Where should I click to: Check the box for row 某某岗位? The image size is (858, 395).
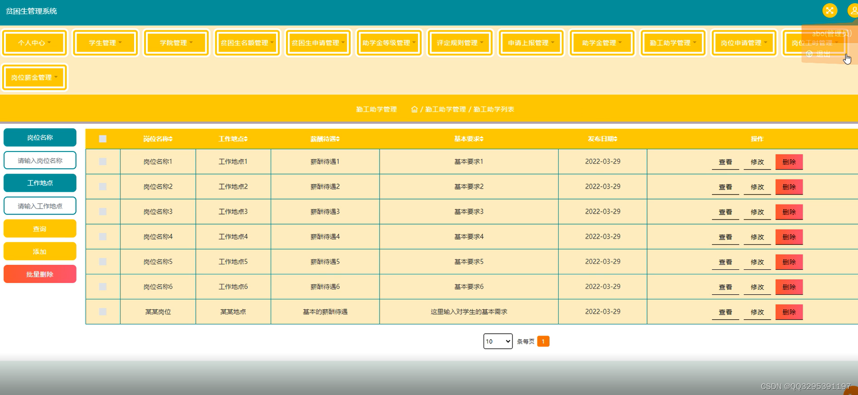[x=103, y=312]
